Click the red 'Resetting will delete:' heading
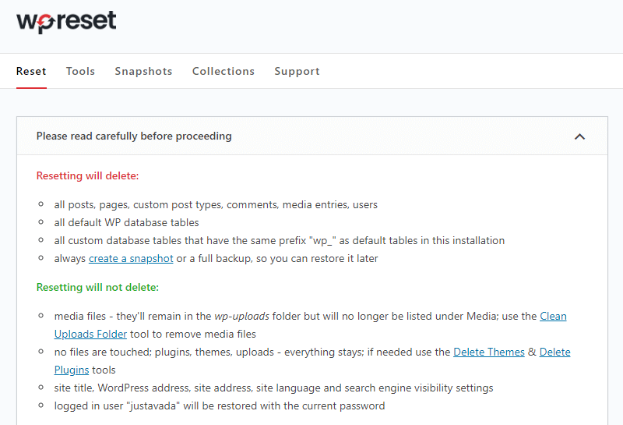The width and height of the screenshot is (623, 425). [x=87, y=176]
